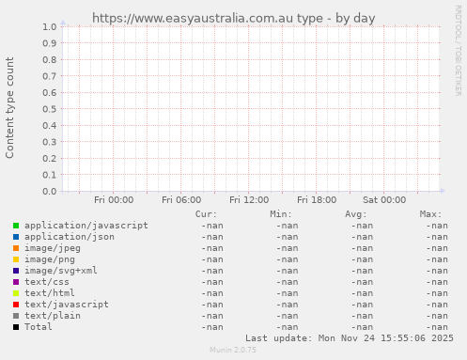Click the Fri 18:00 time axis label

tap(317, 200)
